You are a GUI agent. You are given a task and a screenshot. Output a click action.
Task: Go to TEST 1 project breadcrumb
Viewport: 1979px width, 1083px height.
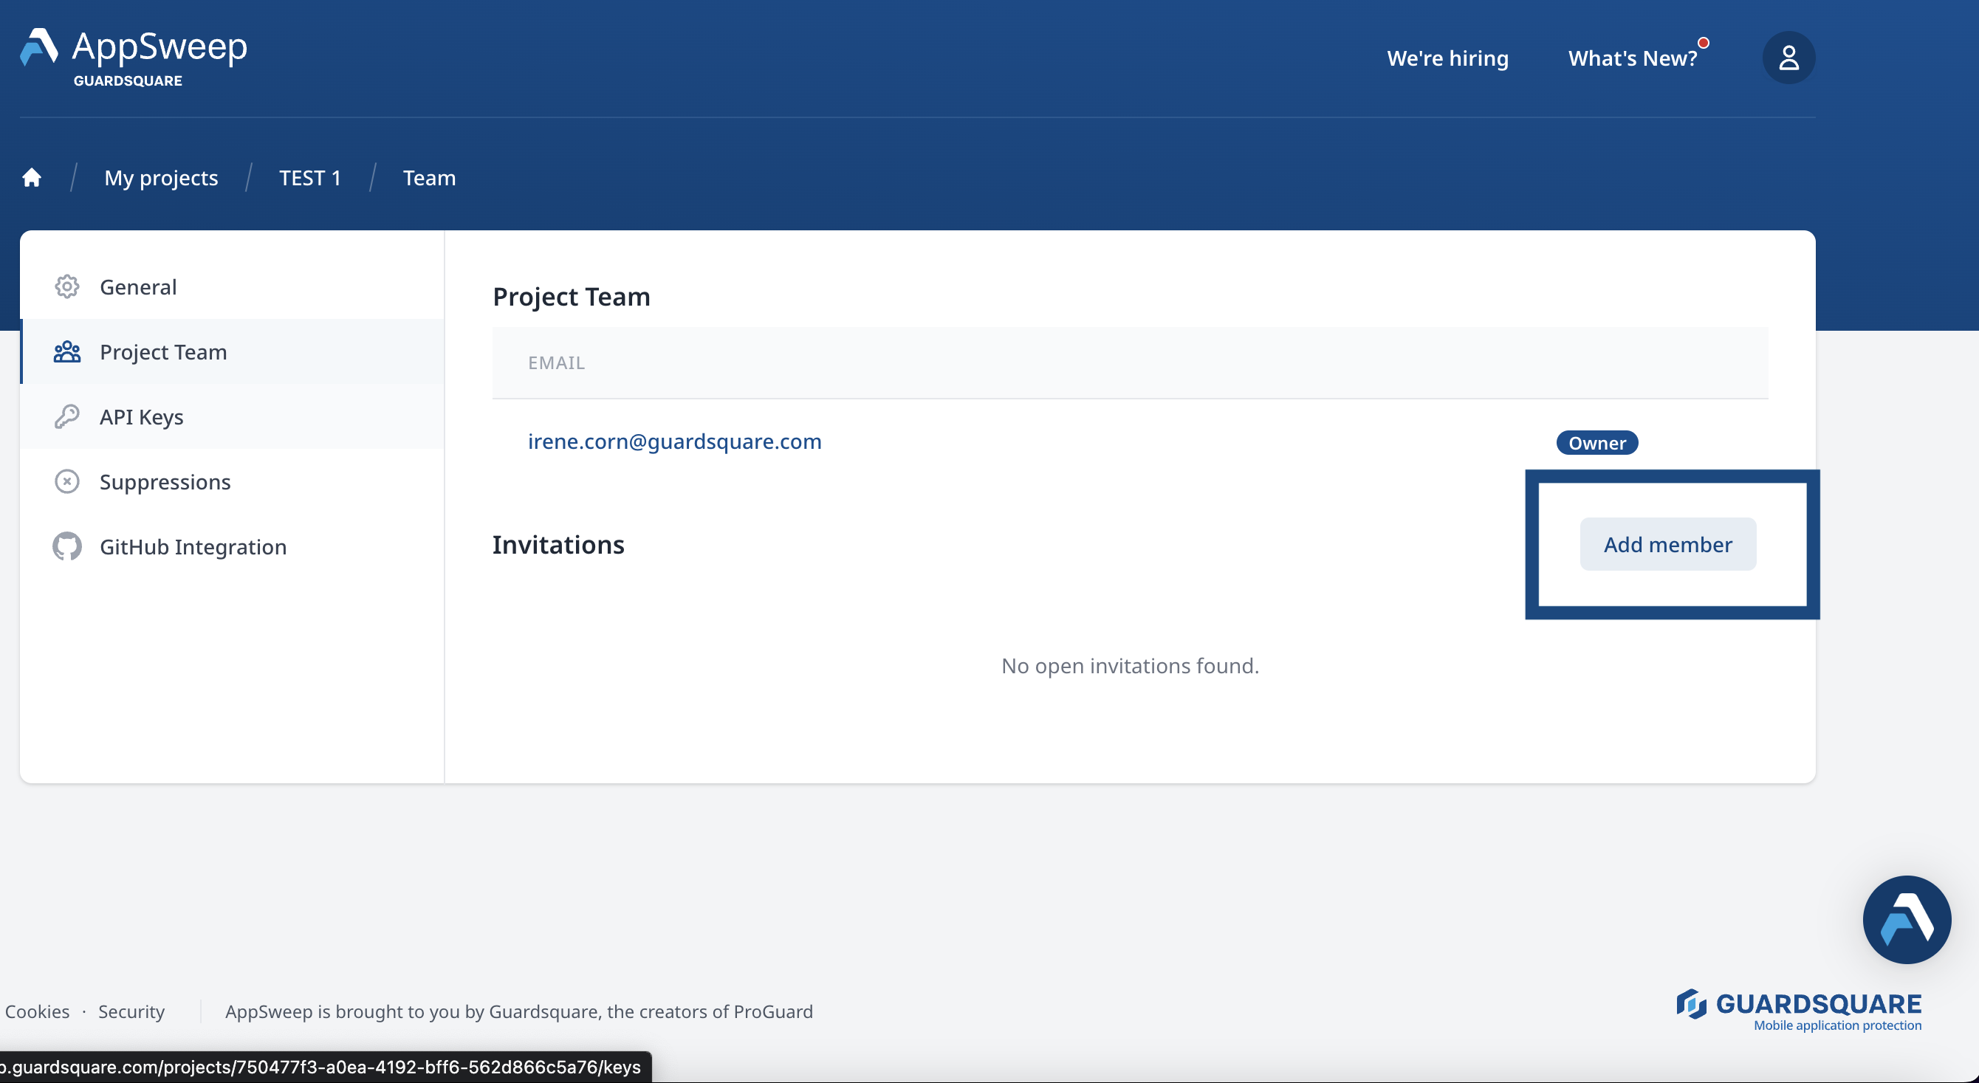309,178
